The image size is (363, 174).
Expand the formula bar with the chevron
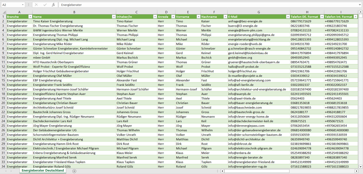pos(360,5)
